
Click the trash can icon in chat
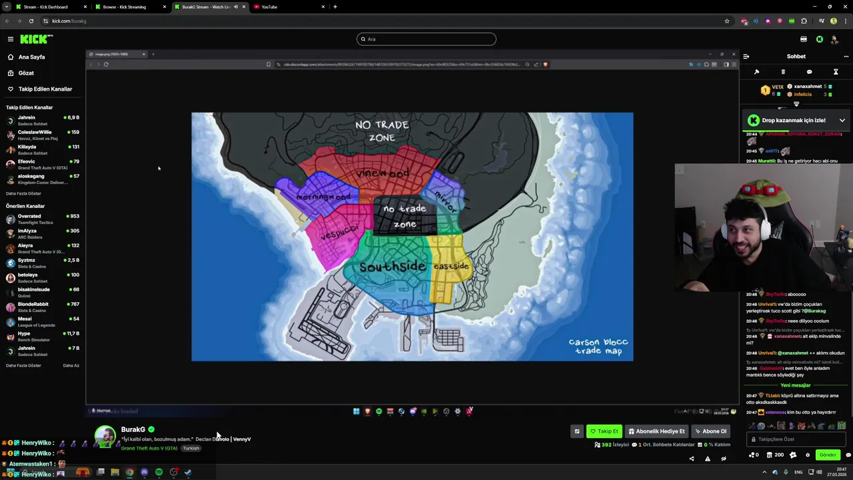[x=783, y=72]
